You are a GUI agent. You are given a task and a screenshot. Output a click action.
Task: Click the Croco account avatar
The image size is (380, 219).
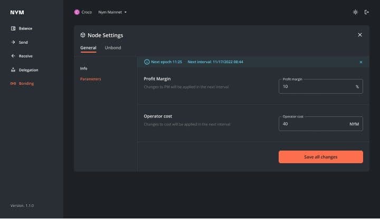pos(77,12)
